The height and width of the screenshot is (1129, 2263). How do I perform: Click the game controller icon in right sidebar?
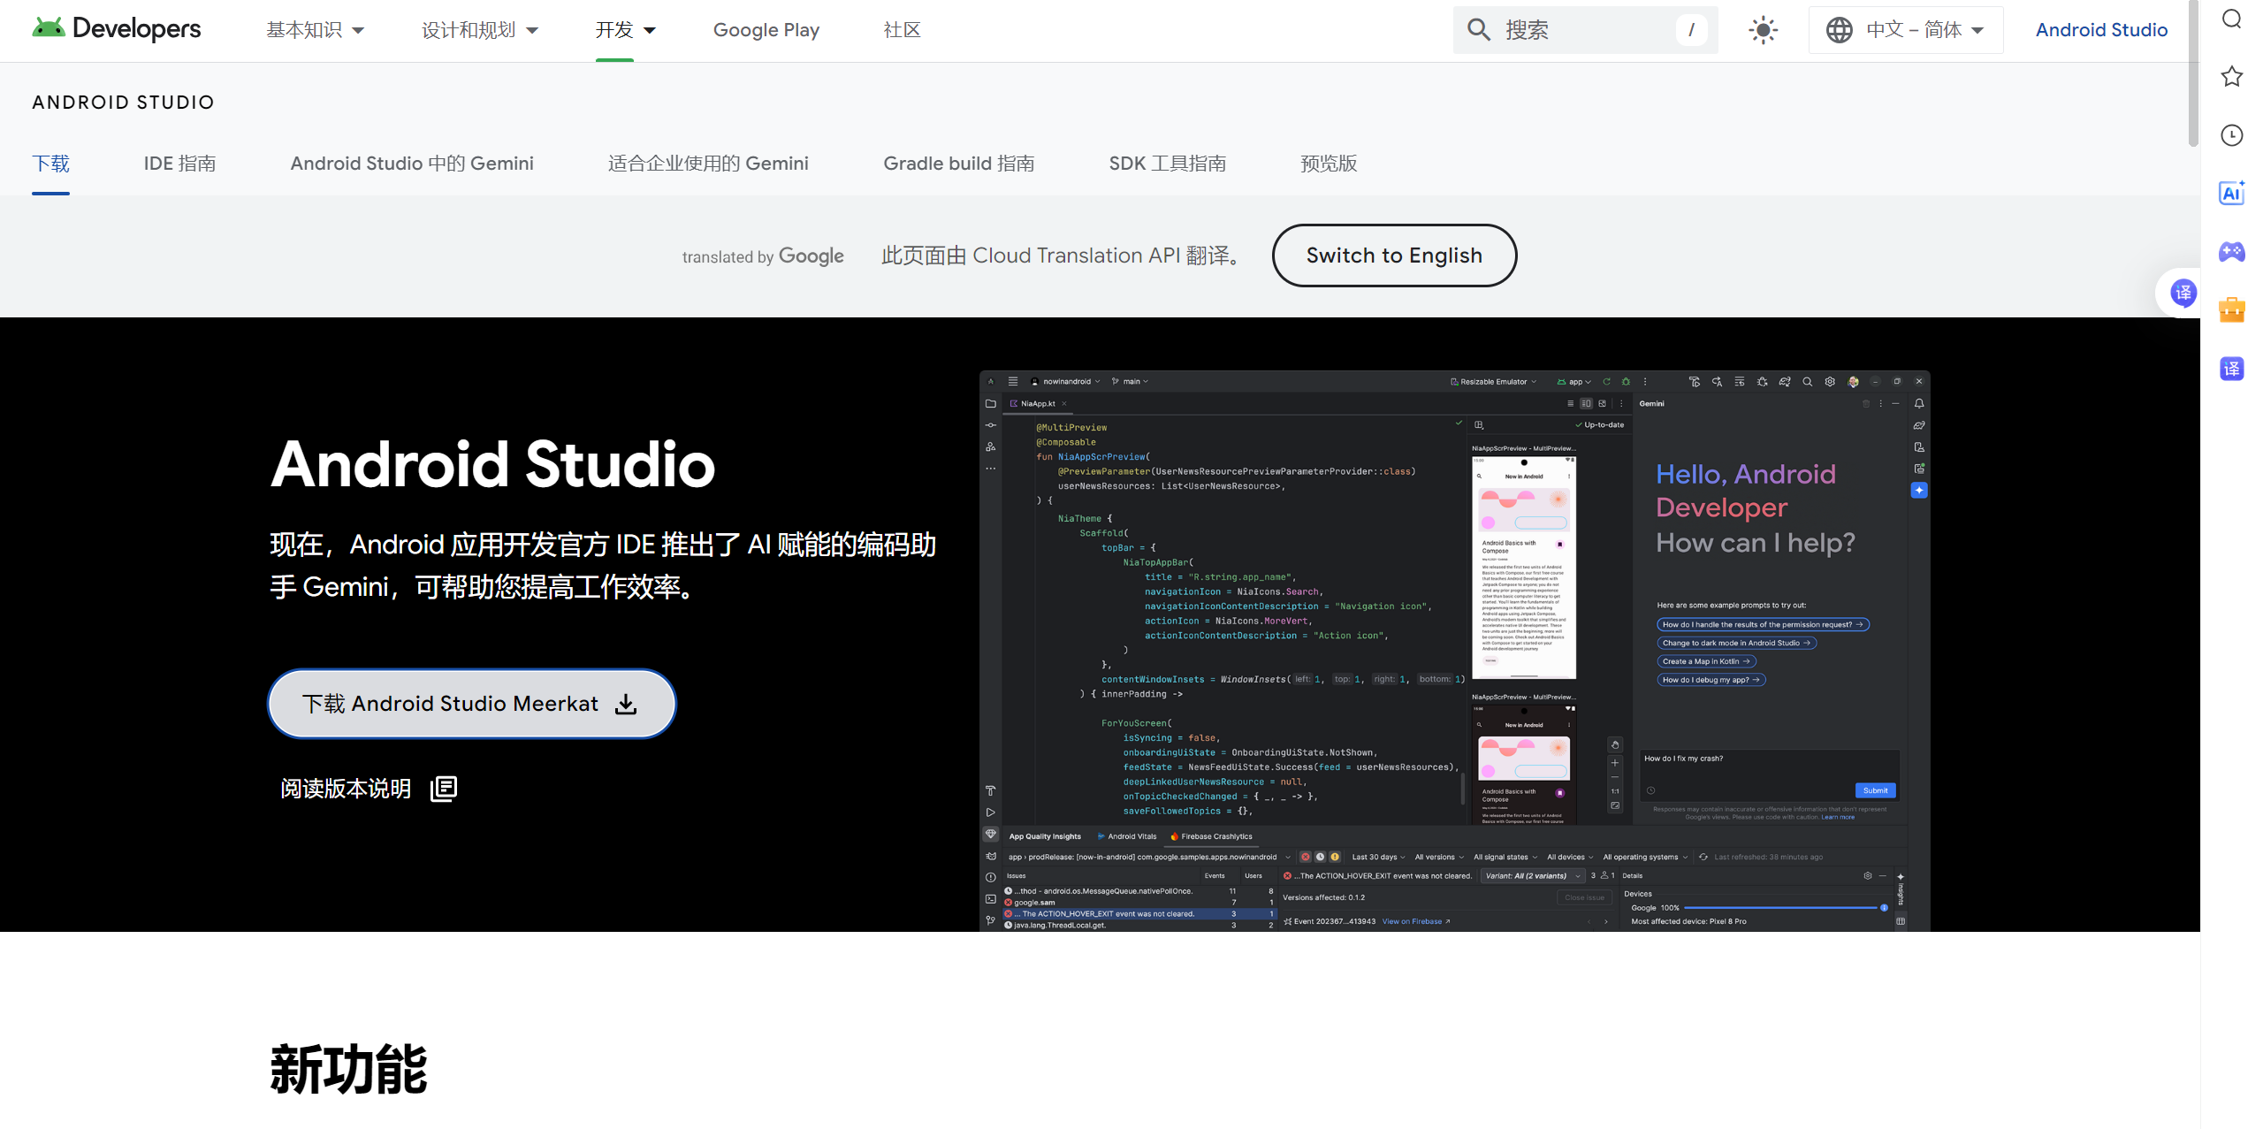pos(2231,252)
